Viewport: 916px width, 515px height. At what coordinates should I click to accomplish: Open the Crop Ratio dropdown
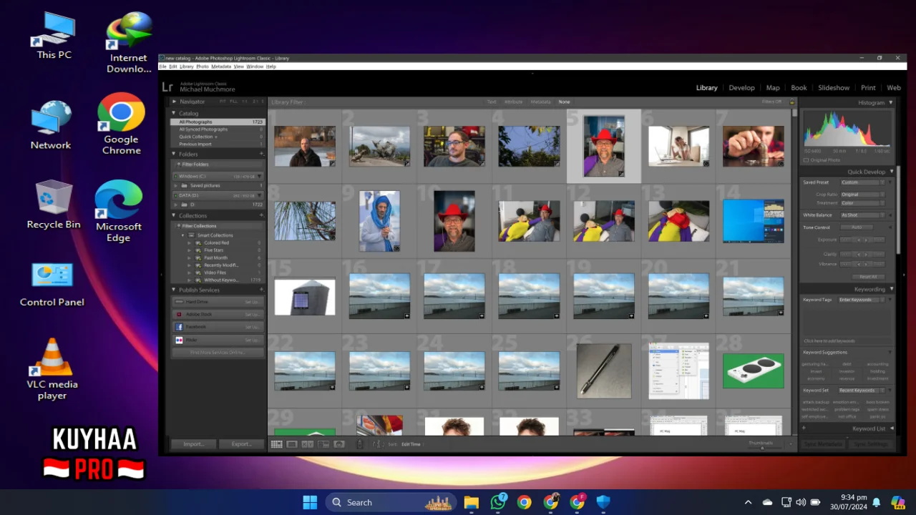pyautogui.click(x=862, y=195)
